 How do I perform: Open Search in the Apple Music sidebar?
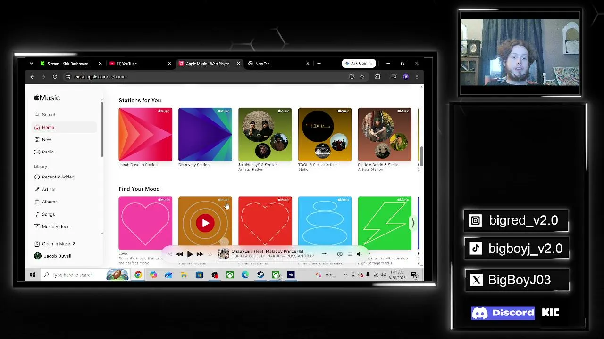coord(65,115)
